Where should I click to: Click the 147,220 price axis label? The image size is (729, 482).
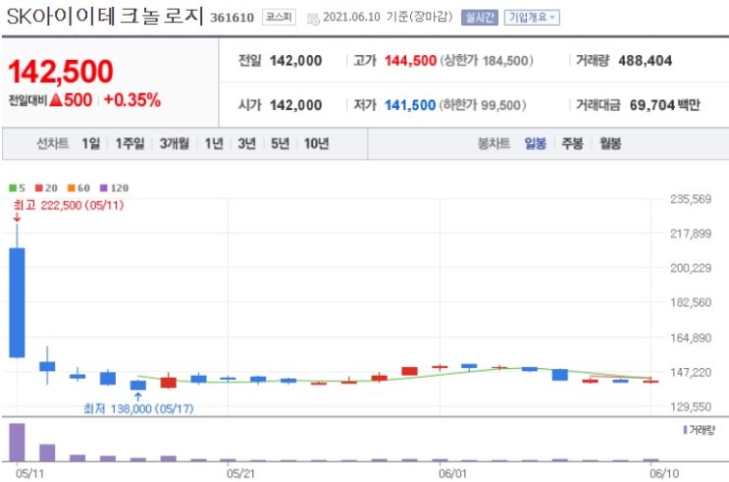(691, 372)
